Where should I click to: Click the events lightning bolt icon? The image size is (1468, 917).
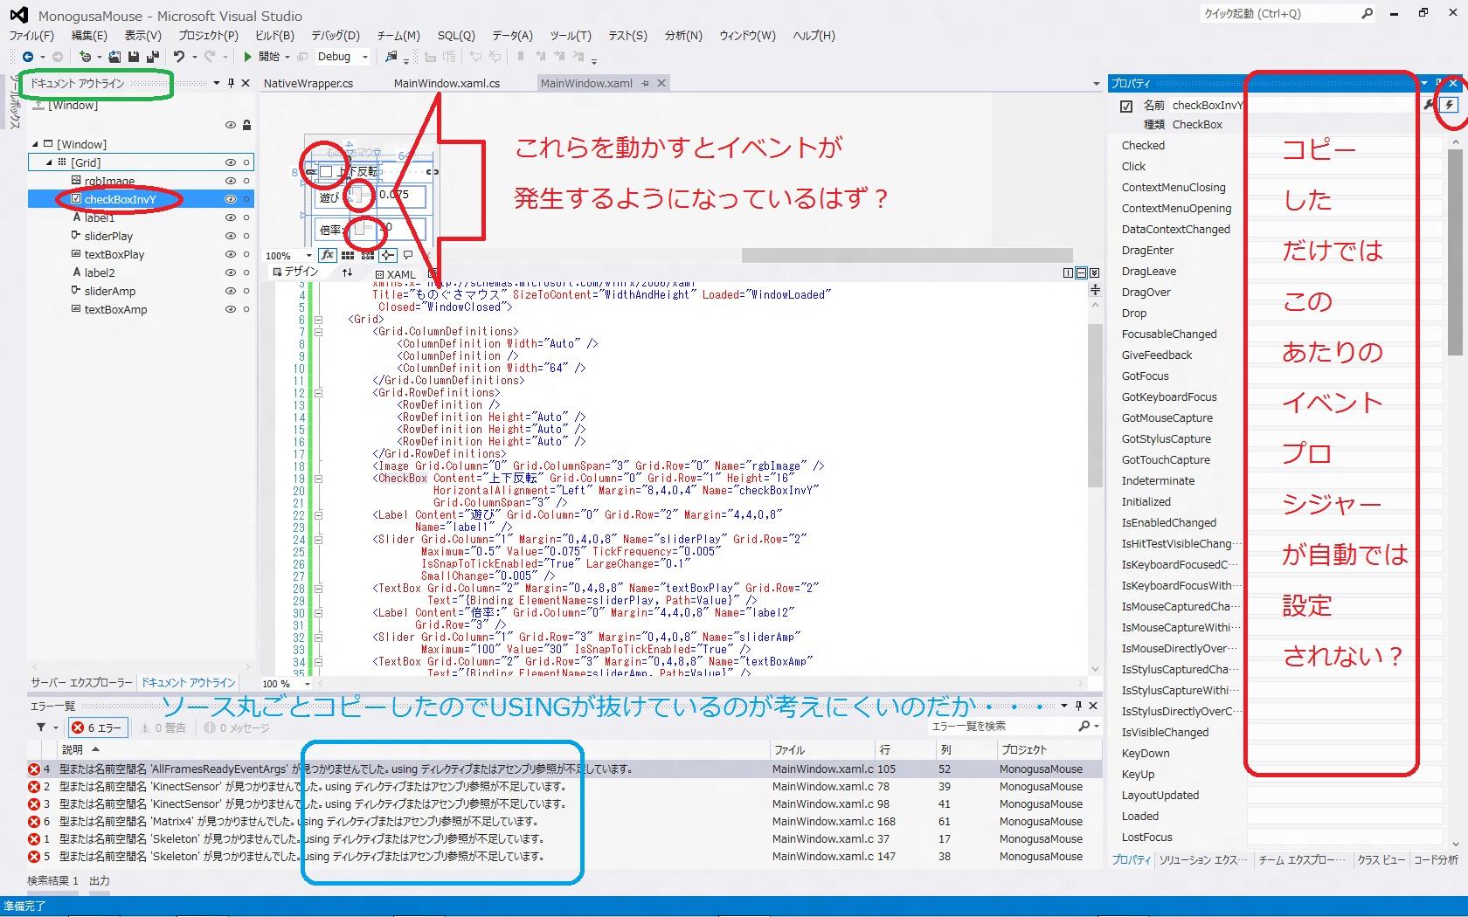[x=1450, y=105]
